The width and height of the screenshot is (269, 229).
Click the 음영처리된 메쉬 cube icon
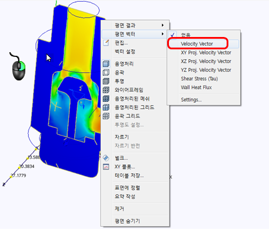pos(106,99)
